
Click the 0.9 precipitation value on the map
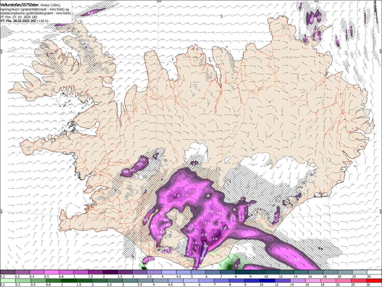pos(167,221)
